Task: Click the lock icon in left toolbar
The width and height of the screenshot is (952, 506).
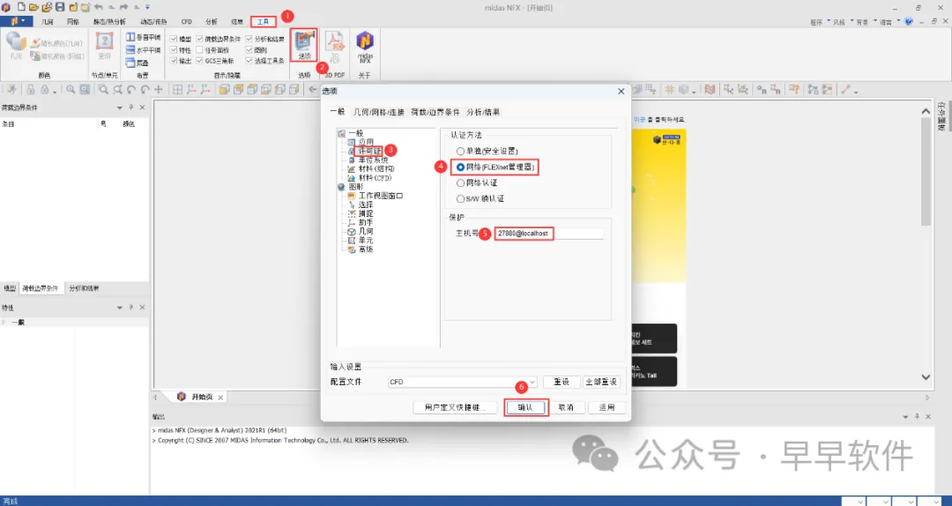Action: click(30, 90)
